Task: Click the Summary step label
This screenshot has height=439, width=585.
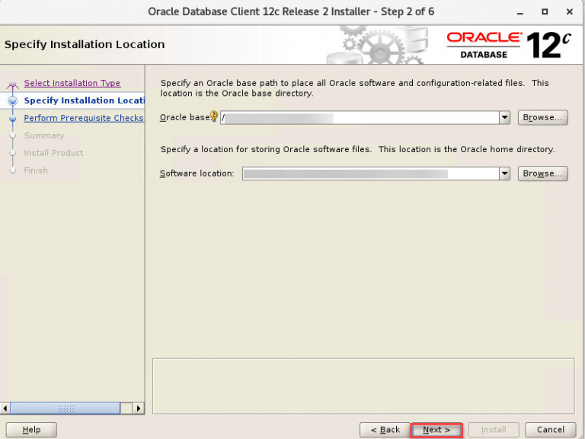Action: point(44,135)
